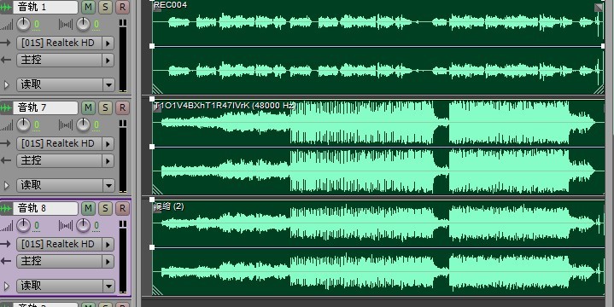Click the input arrow icon on 音轨 1
614x307 pixels.
coord(5,43)
